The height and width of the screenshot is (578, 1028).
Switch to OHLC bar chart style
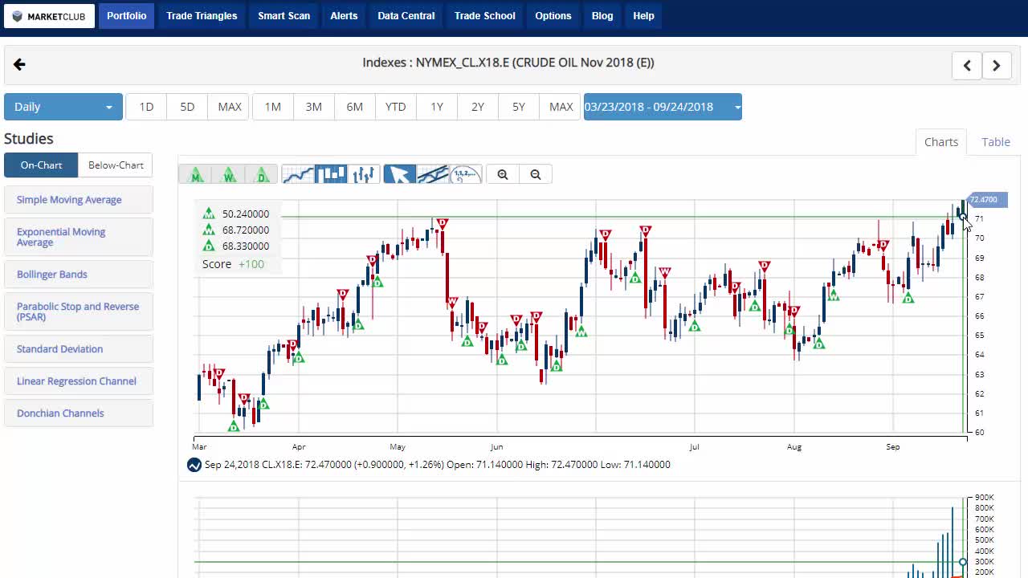pos(364,174)
